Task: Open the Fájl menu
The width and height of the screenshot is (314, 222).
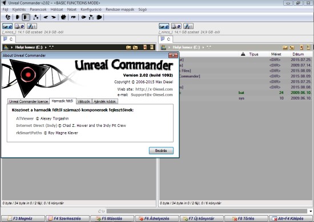Action: (5, 9)
